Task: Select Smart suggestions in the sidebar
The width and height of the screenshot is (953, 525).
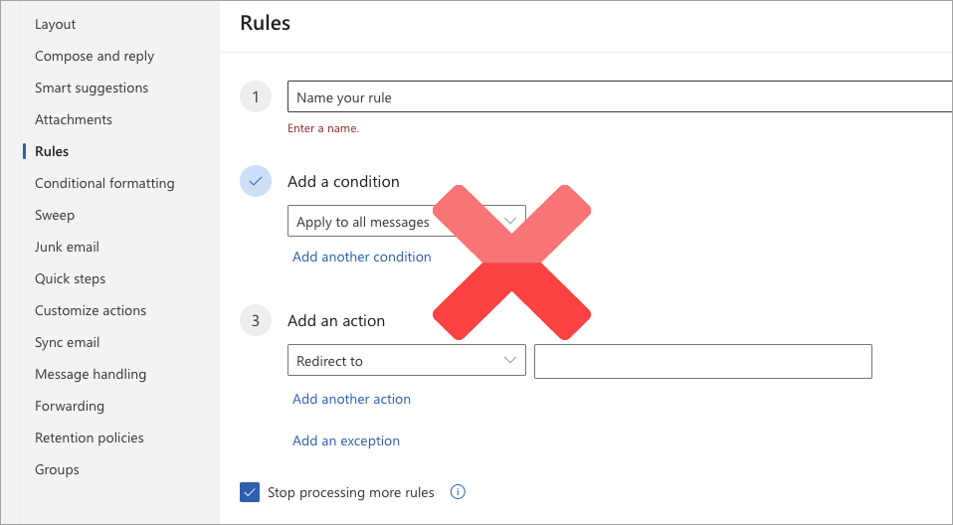Action: tap(92, 87)
